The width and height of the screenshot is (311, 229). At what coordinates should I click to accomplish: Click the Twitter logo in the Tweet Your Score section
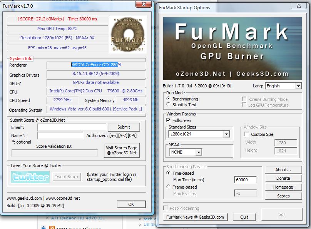click(30, 177)
